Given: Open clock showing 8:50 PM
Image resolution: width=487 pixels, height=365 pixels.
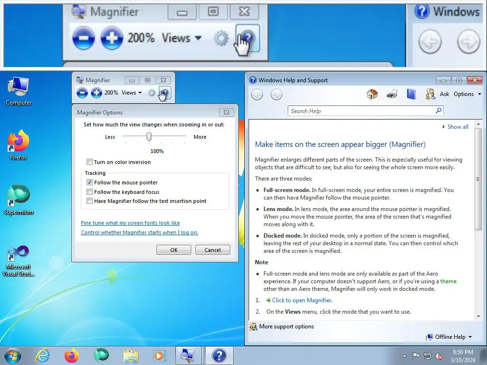Looking at the screenshot, I should (463, 356).
